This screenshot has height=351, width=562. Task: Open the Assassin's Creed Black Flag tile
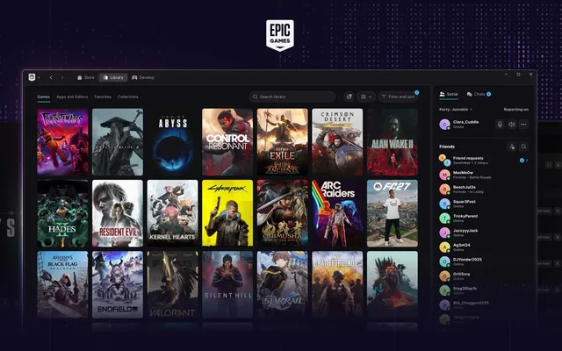point(62,284)
